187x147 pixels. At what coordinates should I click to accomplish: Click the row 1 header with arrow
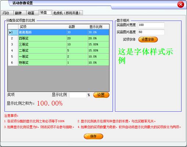click(x=13, y=32)
